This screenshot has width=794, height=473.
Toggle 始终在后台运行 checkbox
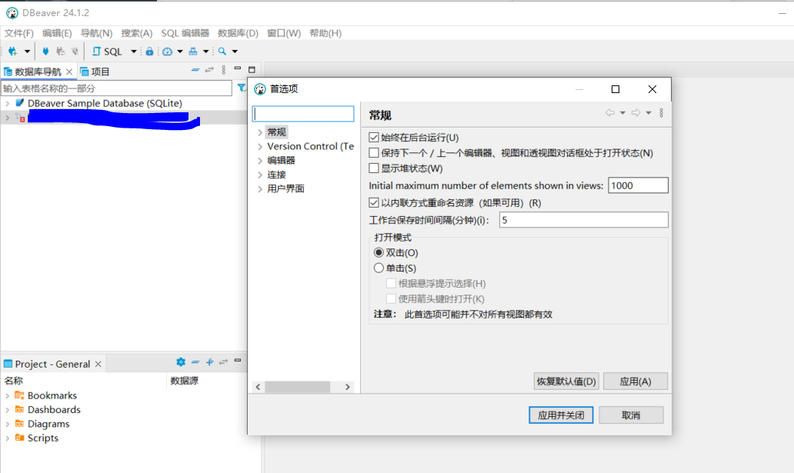[x=374, y=137]
